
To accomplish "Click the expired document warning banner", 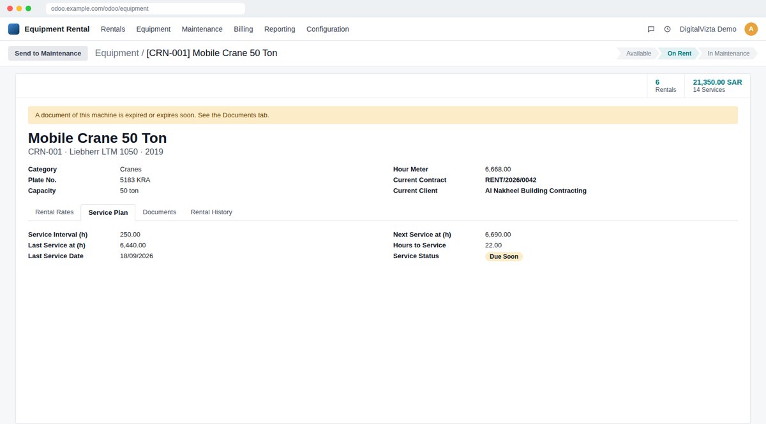I will pos(383,115).
